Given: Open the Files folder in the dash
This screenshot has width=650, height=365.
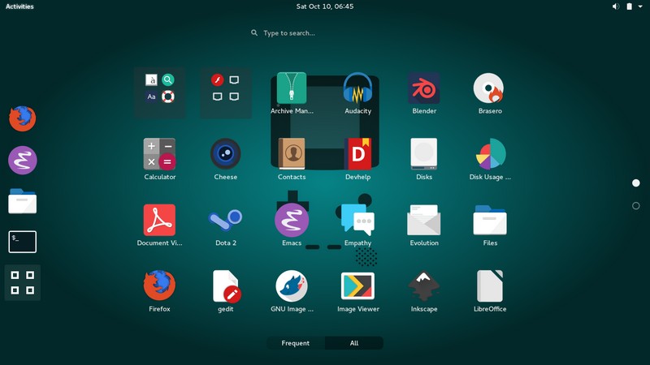Looking at the screenshot, I should click(23, 201).
